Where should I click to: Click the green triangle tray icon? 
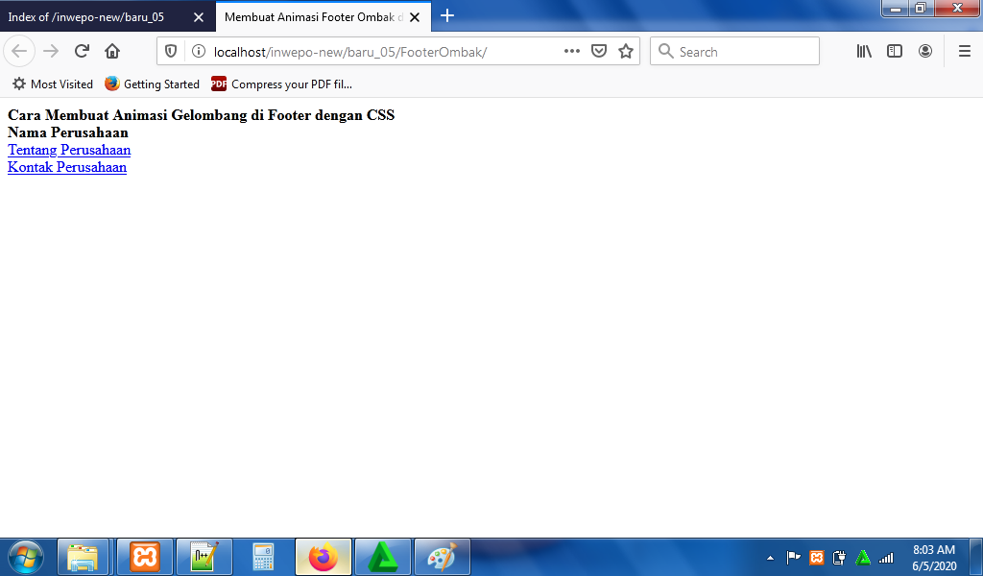[863, 557]
